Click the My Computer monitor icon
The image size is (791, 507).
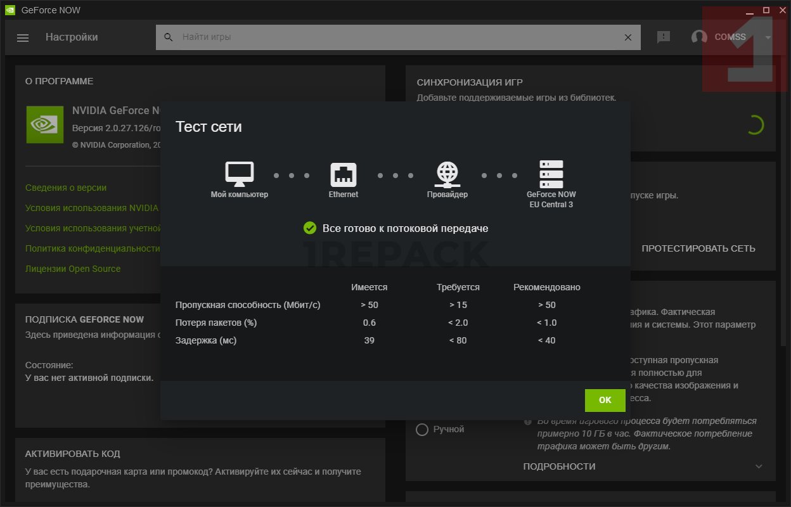click(x=240, y=174)
